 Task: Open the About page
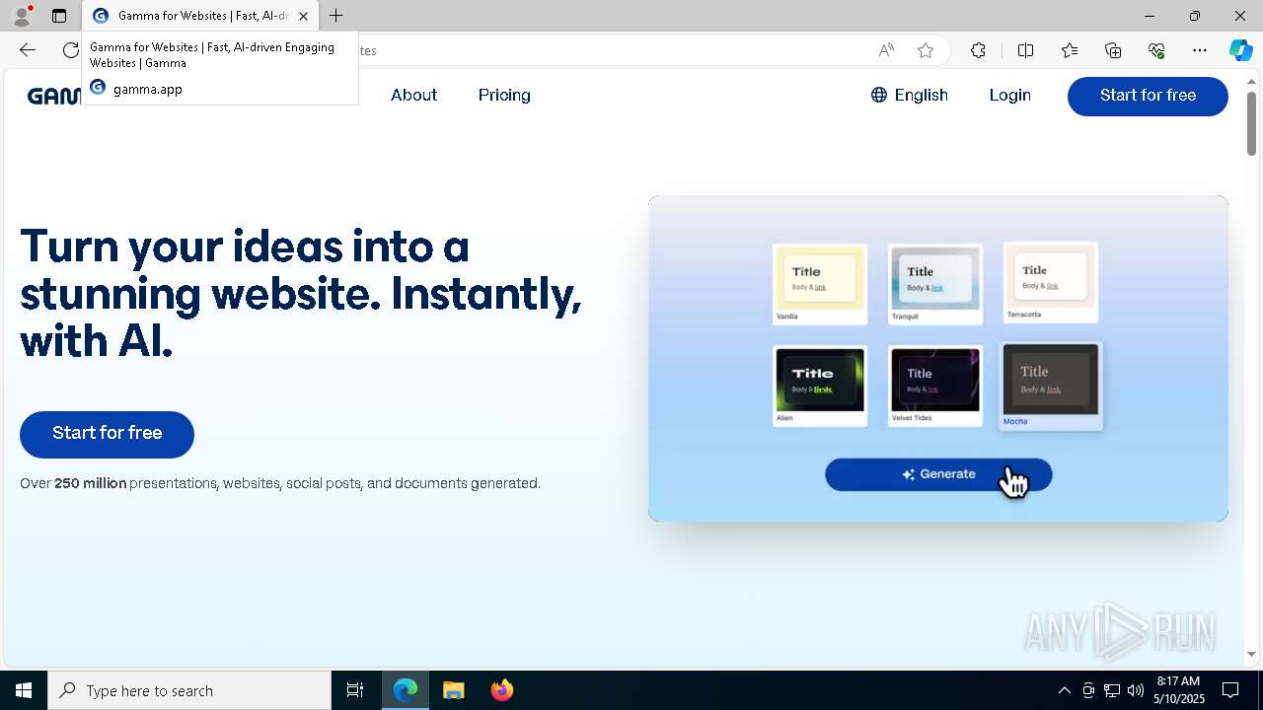click(413, 96)
